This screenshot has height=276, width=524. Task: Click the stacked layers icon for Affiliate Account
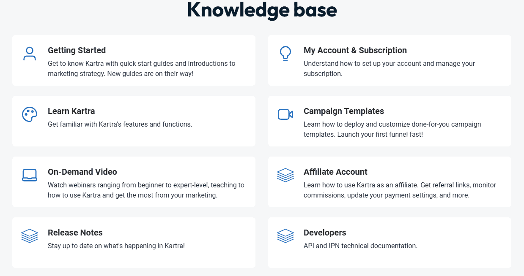285,175
